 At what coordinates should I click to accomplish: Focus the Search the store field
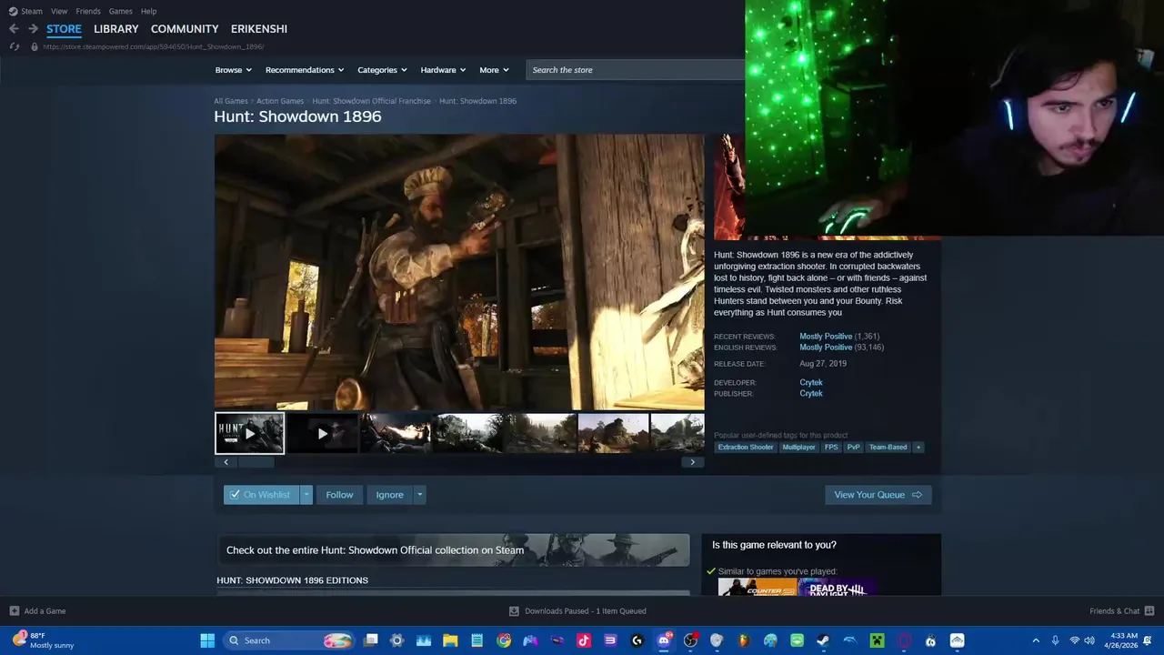(x=635, y=70)
